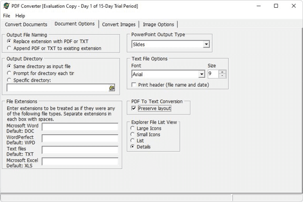
Task: Enable Print header (file name and date)
Action: click(134, 85)
